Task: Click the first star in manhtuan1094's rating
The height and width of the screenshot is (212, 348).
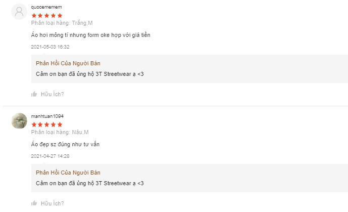Action: tap(34, 124)
